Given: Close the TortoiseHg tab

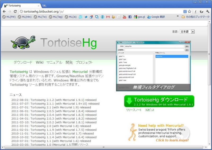Looking at the screenshot, I should [x=38, y=6].
